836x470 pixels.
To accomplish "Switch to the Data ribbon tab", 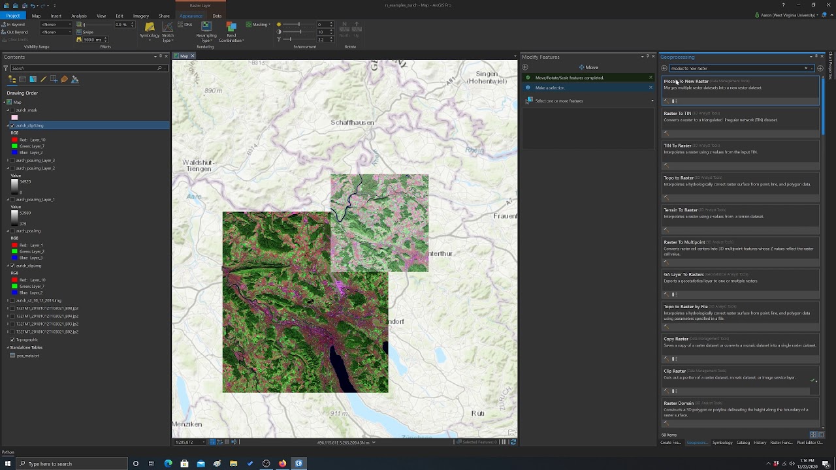I will click(217, 16).
